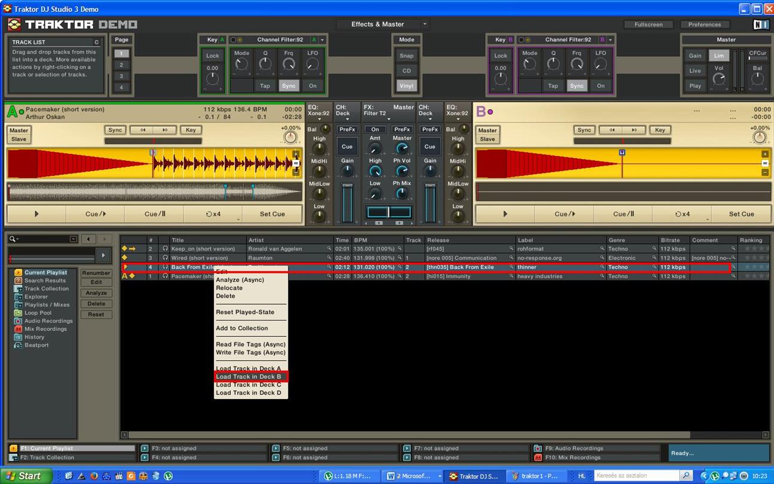Open the Effects & Master layout dropdown
Image resolution: width=774 pixels, height=484 pixels.
[x=425, y=25]
